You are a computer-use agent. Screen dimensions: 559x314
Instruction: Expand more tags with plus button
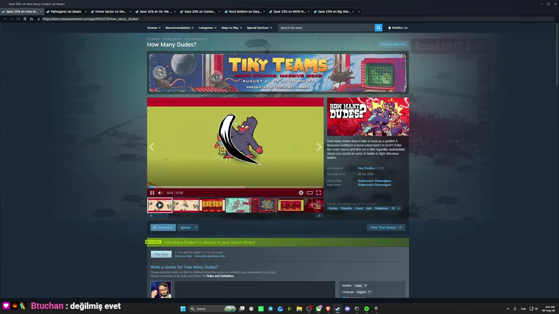pos(398,208)
